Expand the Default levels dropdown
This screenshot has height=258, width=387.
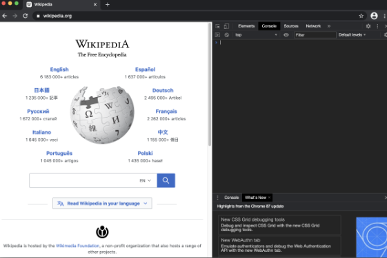352,35
